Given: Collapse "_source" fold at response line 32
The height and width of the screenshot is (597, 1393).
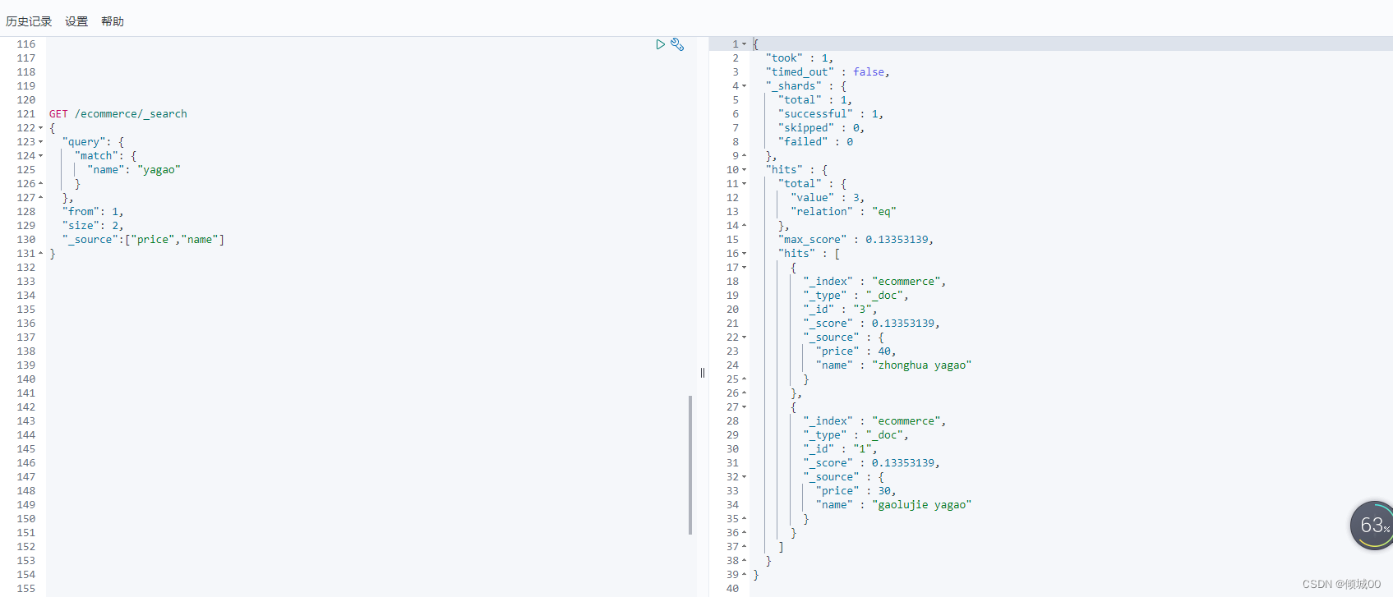Looking at the screenshot, I should [745, 477].
